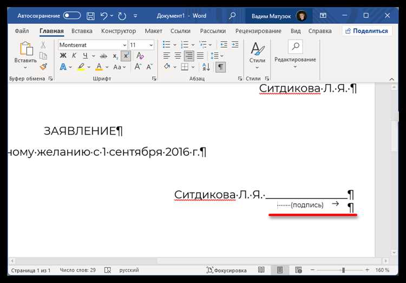Cut selection with the scissors icon
The height and width of the screenshot is (283, 406).
coord(43,44)
